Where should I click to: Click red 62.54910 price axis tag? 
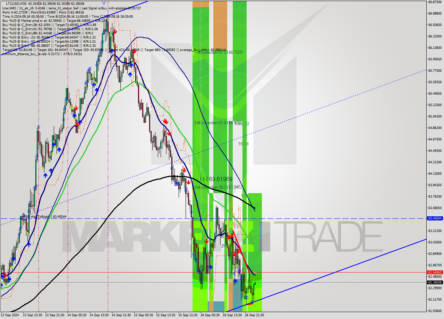(435, 273)
